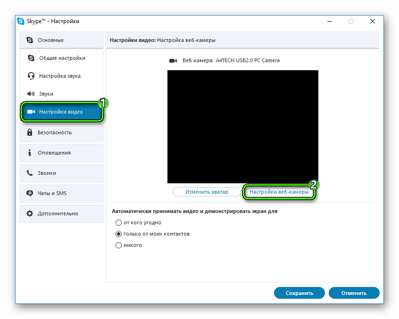The width and height of the screenshot is (399, 319).
Task: Click the phone handset icon for Звонки
Action: pyautogui.click(x=30, y=173)
